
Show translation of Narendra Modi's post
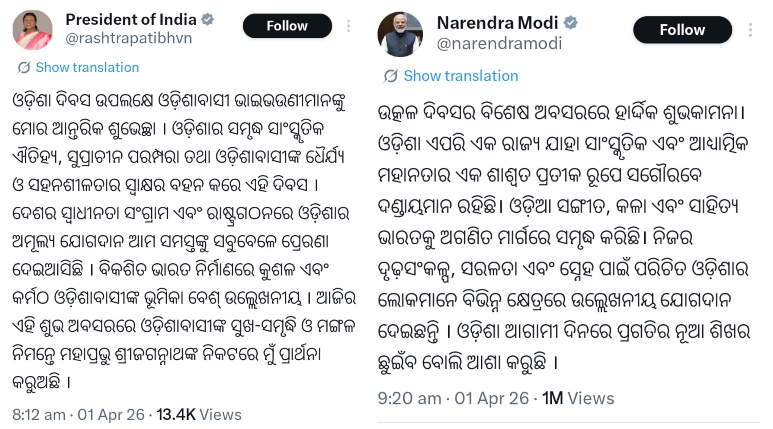pos(461,76)
